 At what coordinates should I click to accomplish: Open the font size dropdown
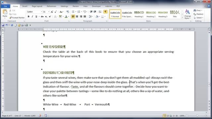pyautogui.click(x=49, y=12)
